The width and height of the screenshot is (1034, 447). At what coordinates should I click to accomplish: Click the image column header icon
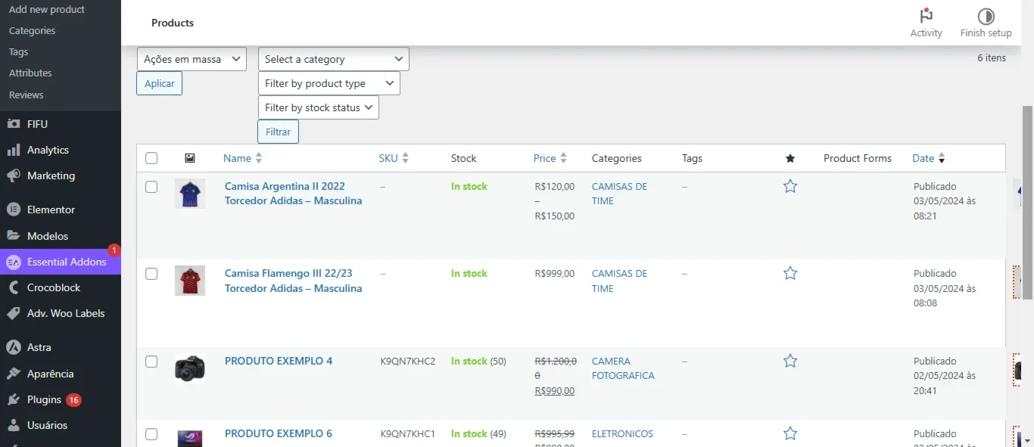point(190,158)
